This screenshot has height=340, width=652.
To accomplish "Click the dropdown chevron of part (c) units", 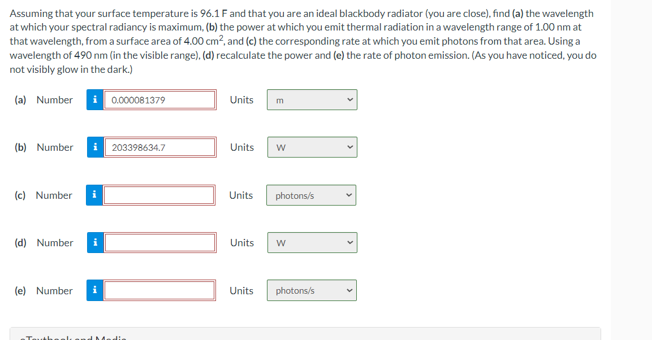I will [x=349, y=195].
